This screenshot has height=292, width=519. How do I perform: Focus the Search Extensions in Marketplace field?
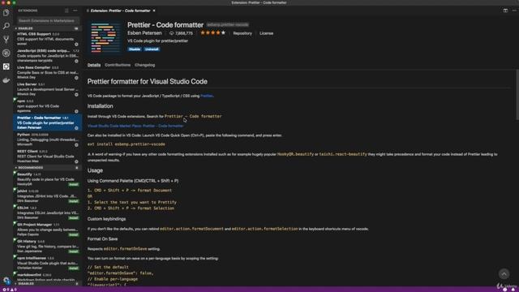coord(48,20)
